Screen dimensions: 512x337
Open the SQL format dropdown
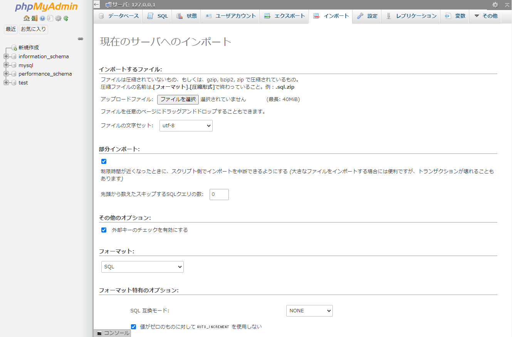(142, 267)
